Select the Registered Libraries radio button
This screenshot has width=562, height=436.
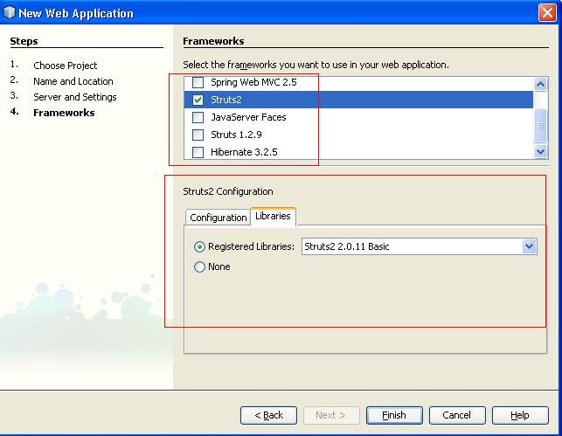point(199,247)
